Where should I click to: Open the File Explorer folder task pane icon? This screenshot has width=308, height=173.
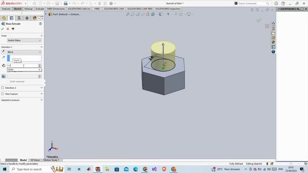pyautogui.click(x=273, y=33)
